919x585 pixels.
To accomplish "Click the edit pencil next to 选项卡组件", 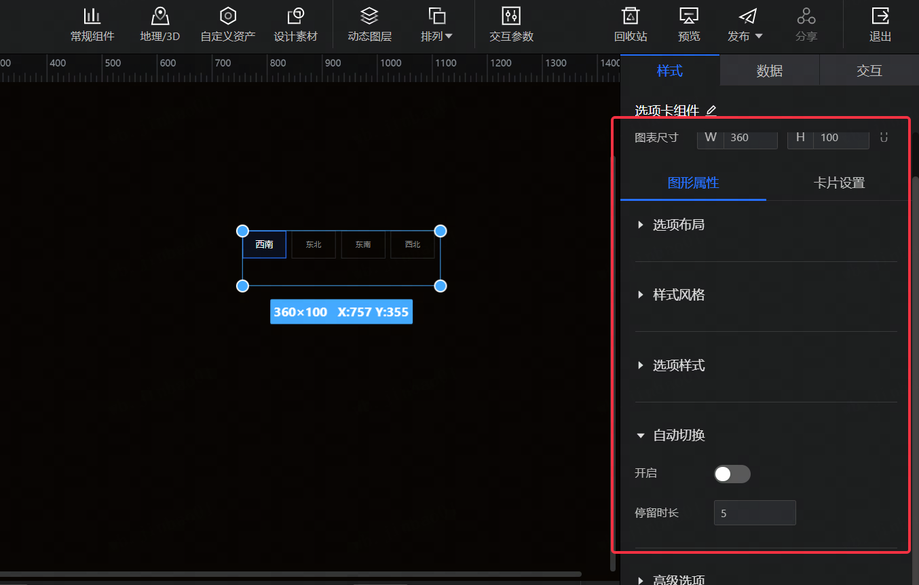I will pos(711,111).
